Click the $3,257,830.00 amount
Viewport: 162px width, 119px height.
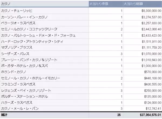tap(151, 23)
